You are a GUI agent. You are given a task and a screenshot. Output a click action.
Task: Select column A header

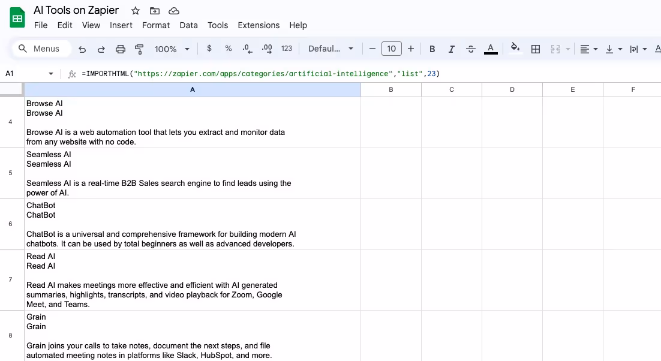[x=192, y=90]
